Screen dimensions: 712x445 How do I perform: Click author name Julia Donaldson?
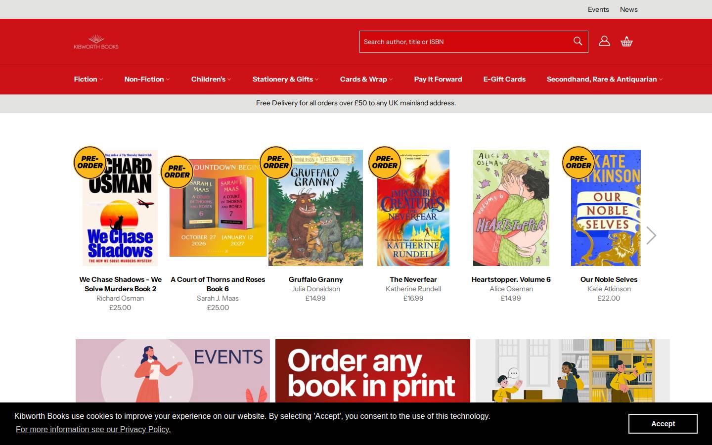point(315,289)
